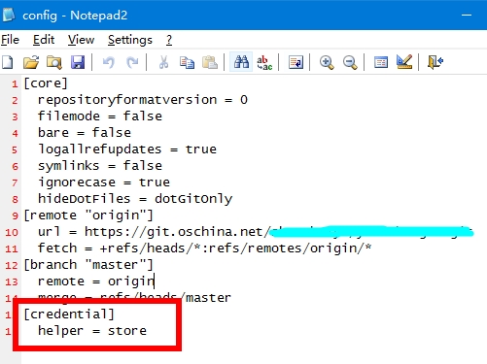Click the Zoom Out magnifier icon

coord(350,62)
